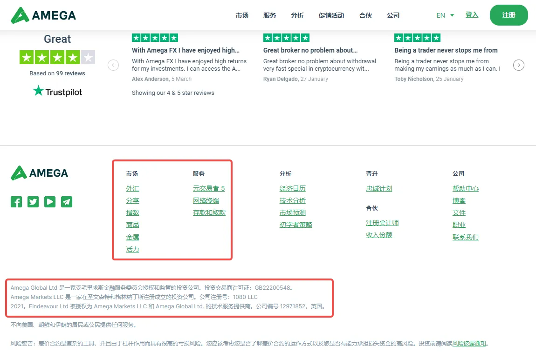The width and height of the screenshot is (536, 352).
Task: Click the 收入份额 footer link
Action: (x=379, y=235)
